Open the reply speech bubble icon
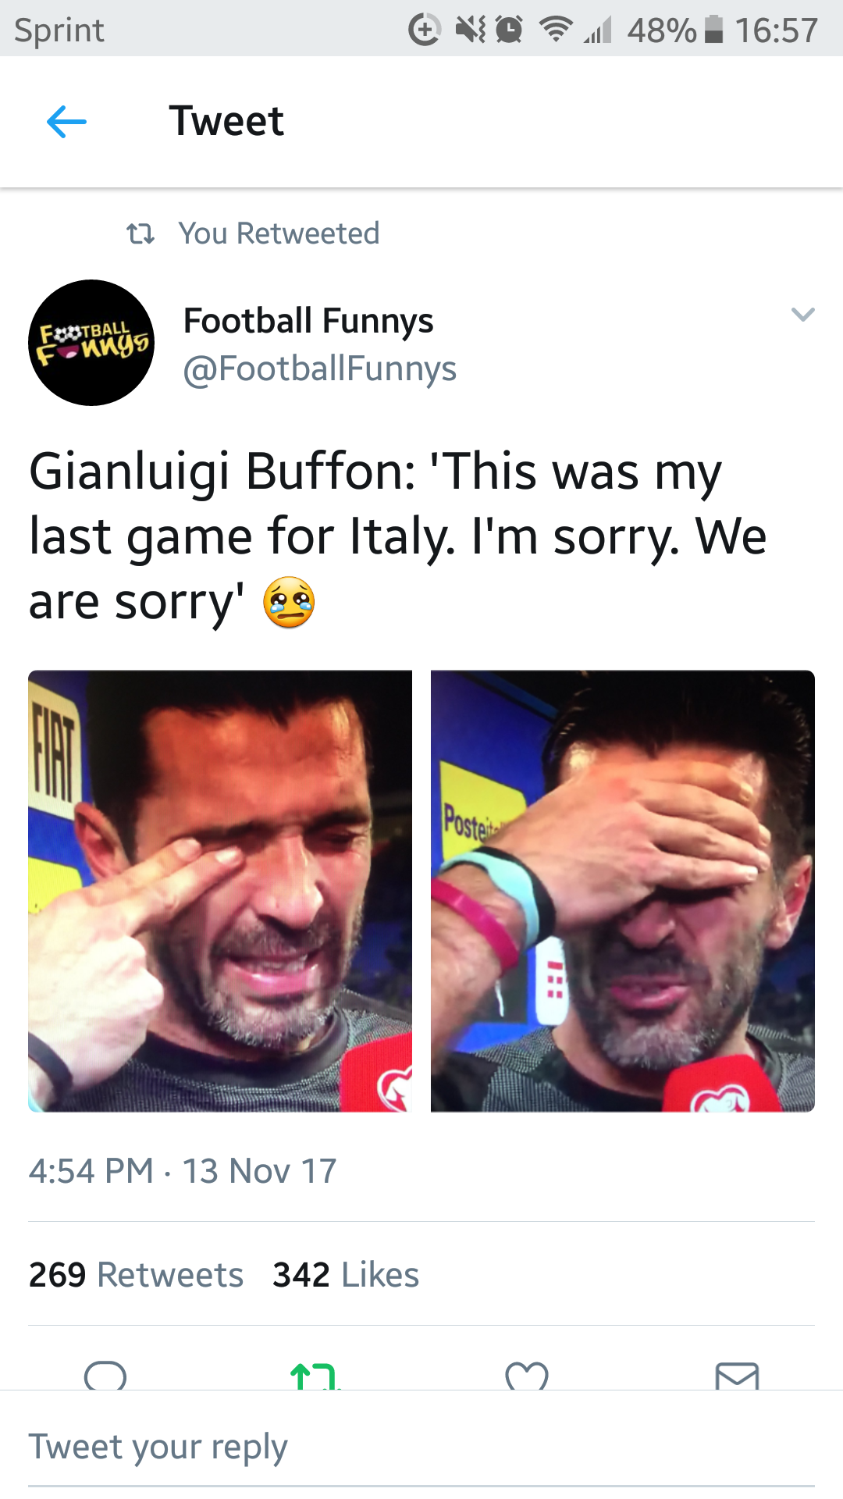 point(105,1375)
